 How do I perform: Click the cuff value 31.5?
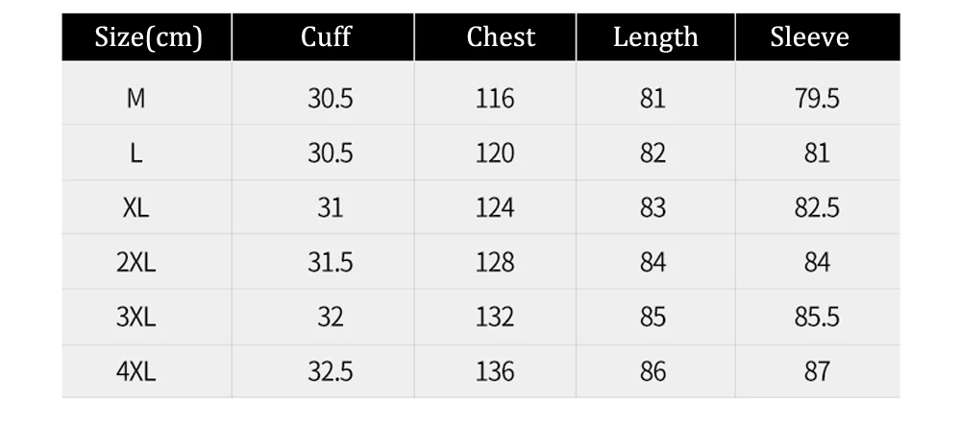[x=331, y=263]
